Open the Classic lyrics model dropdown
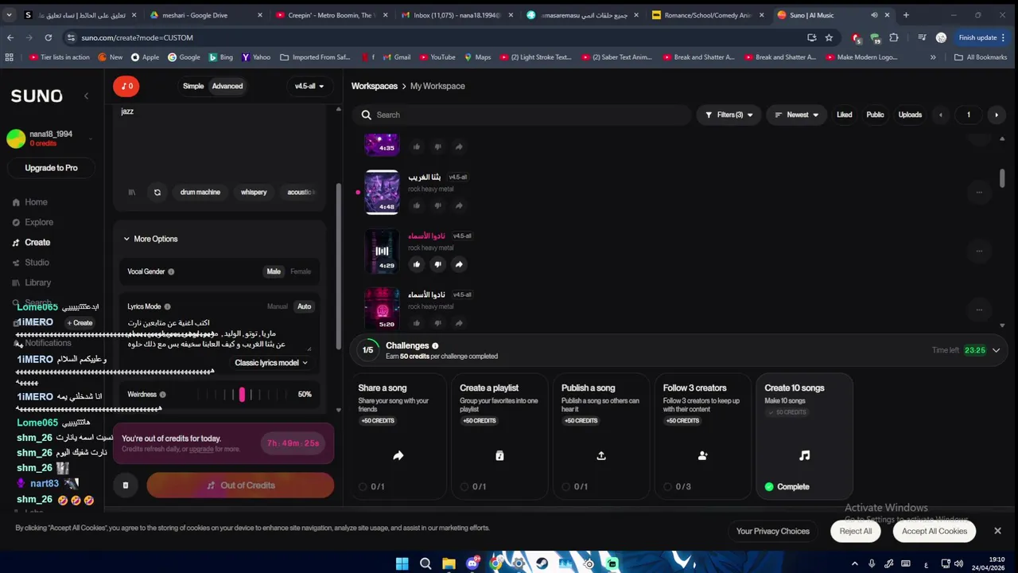Screen dimensions: 1018x573 click(x=271, y=363)
